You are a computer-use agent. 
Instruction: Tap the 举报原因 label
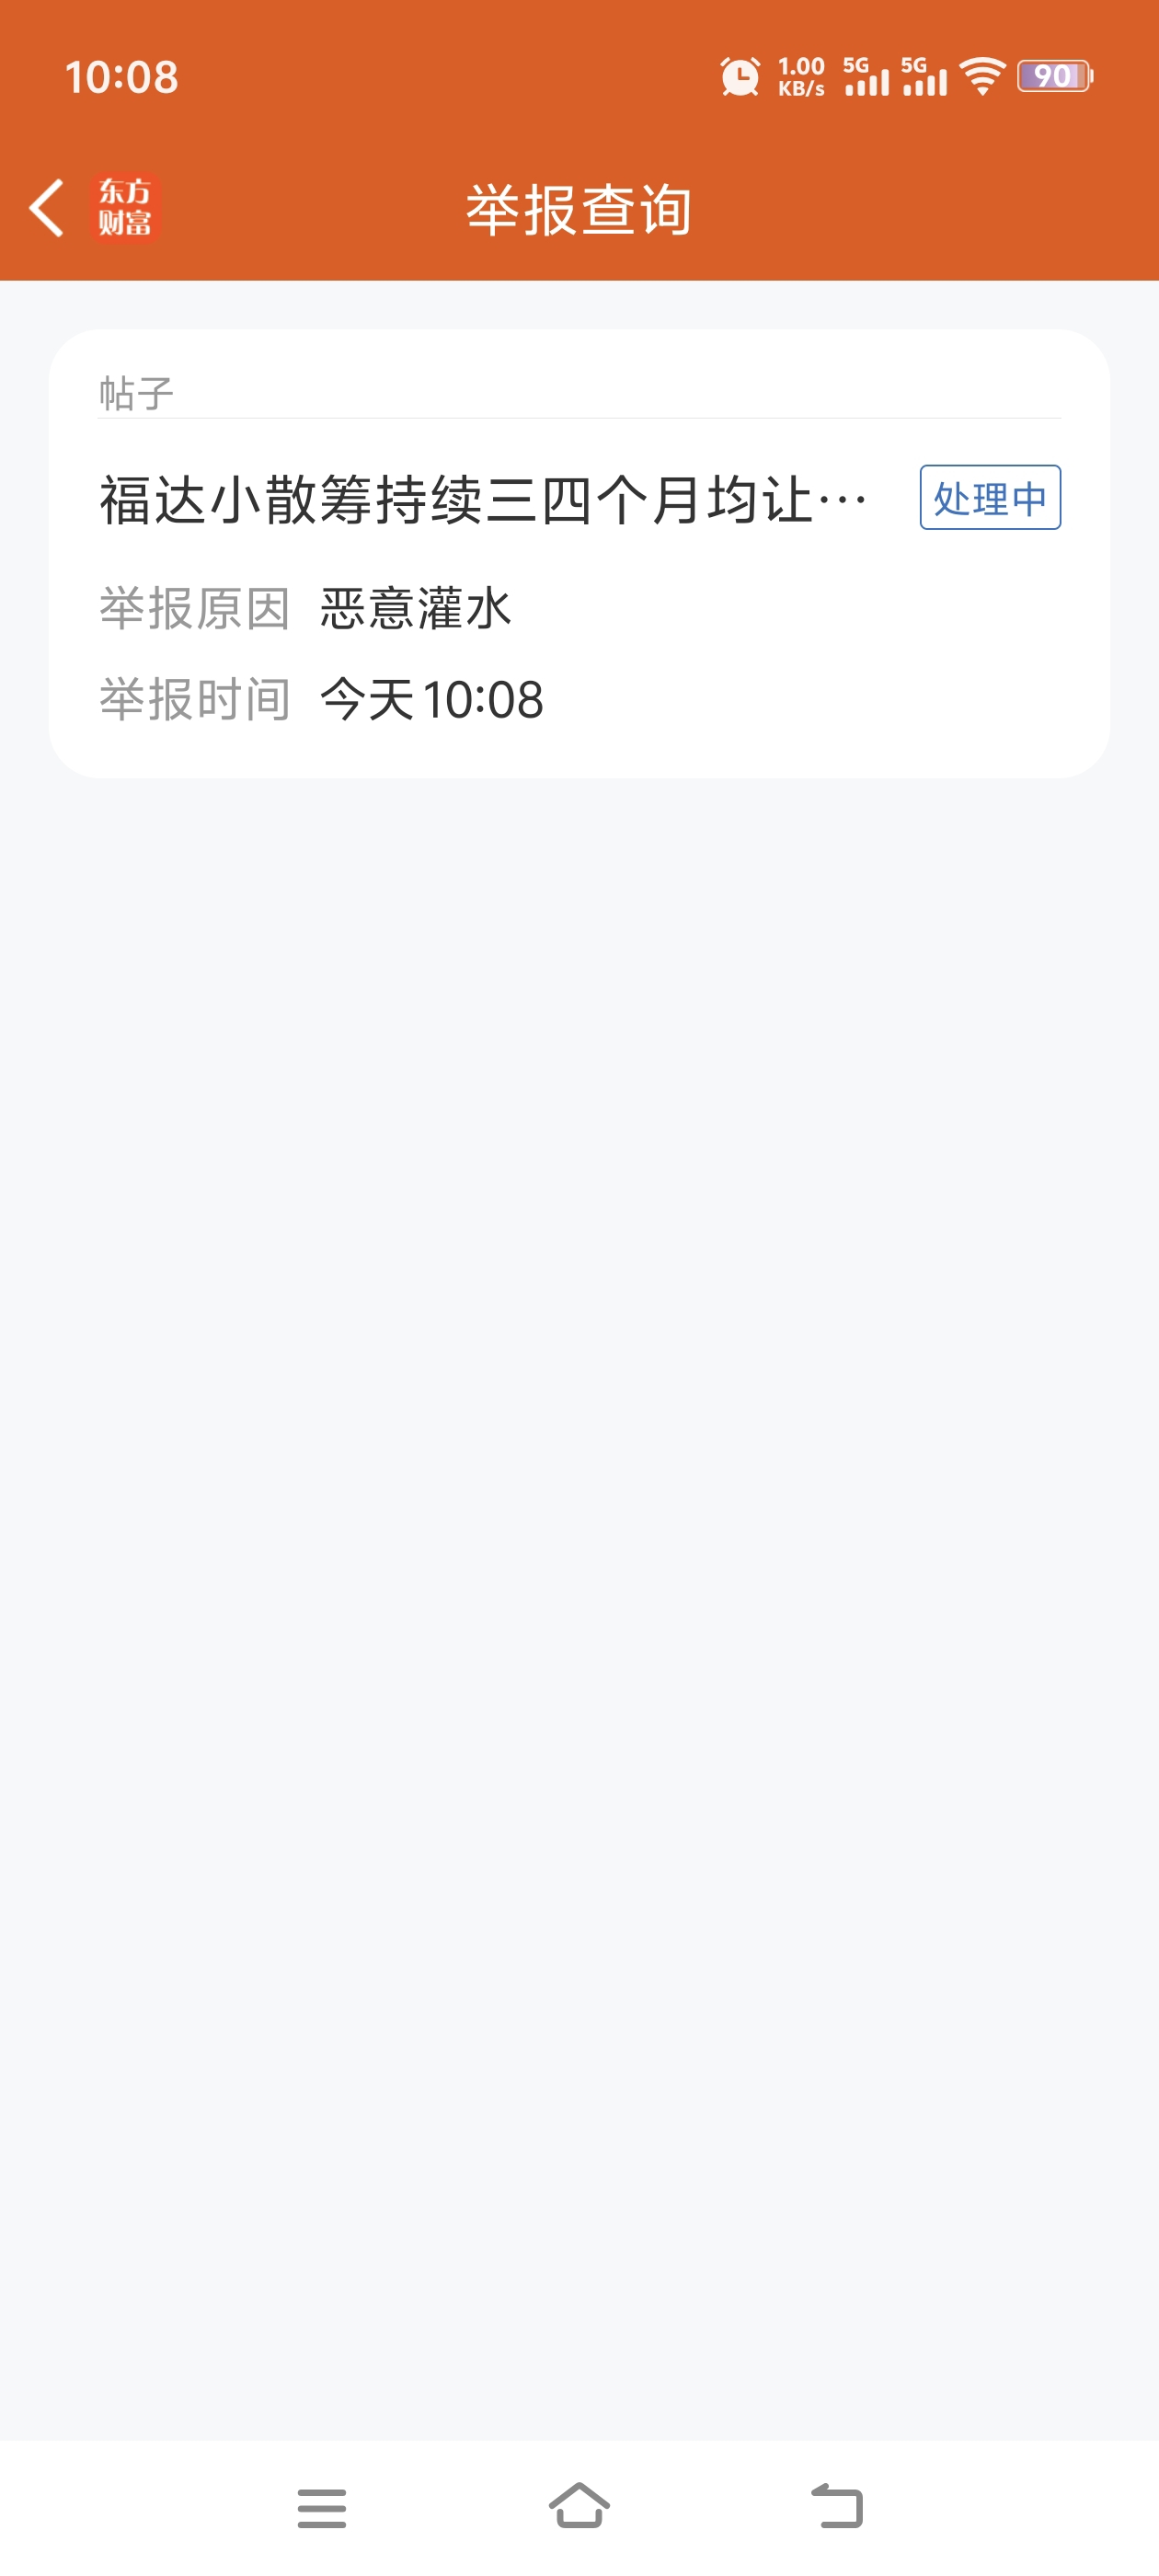point(195,608)
